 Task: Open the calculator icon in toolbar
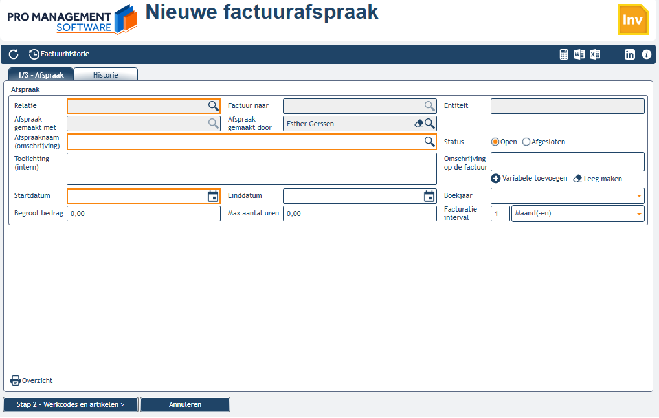(564, 54)
